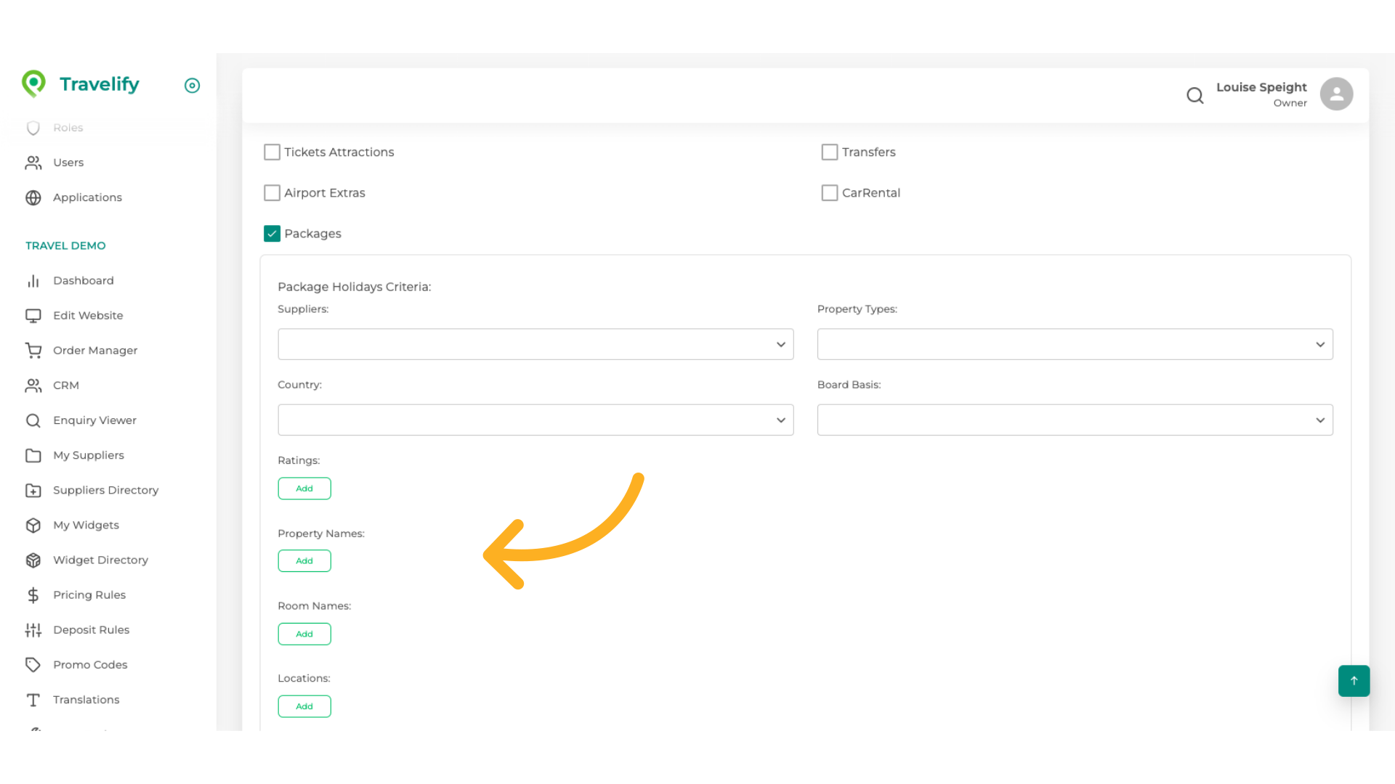The width and height of the screenshot is (1395, 784).
Task: Click Add under Property Names
Action: point(304,560)
